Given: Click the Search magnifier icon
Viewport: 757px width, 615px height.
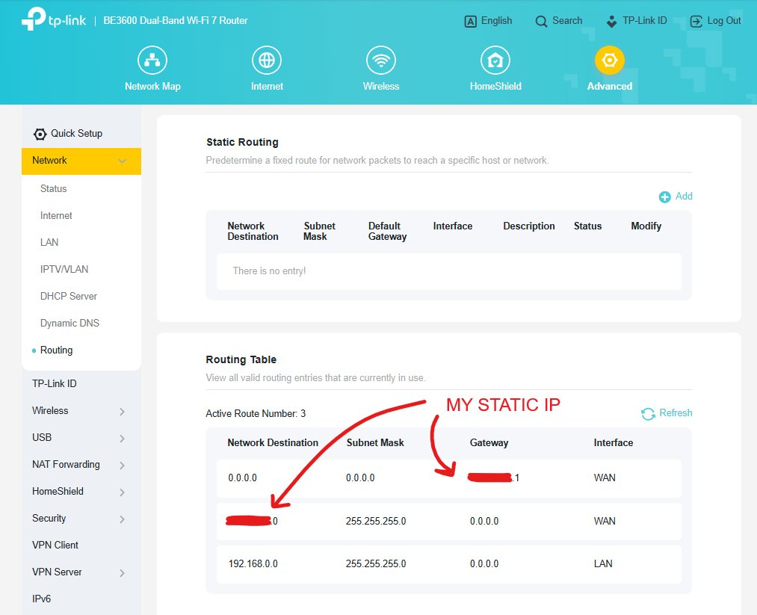Looking at the screenshot, I should coord(542,22).
